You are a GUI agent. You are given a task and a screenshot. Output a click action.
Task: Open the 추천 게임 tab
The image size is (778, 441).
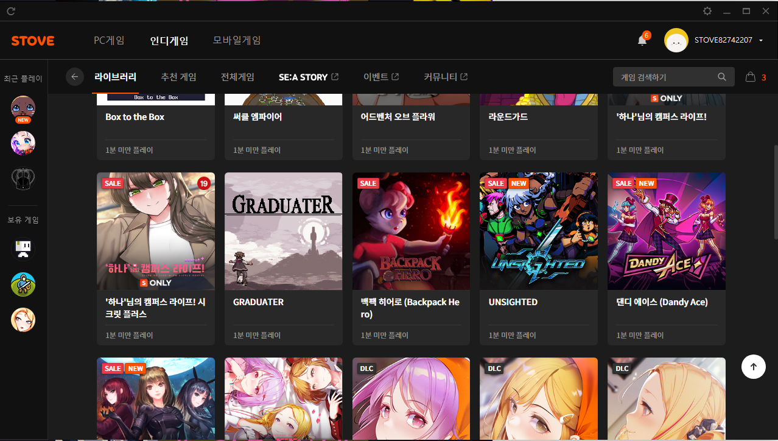pyautogui.click(x=178, y=77)
